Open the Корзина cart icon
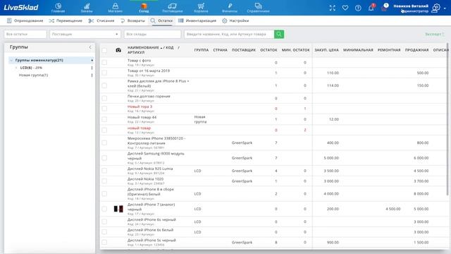 pyautogui.click(x=201, y=8)
